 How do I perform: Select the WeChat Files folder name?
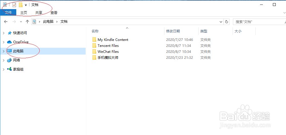point(108,52)
